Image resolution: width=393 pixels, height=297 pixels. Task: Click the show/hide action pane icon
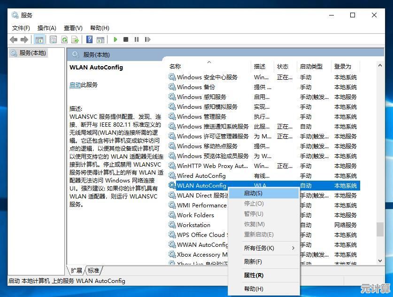point(100,39)
